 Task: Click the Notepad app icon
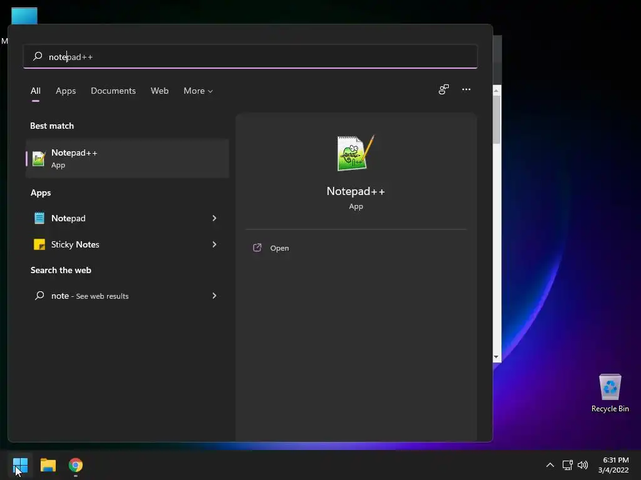[39, 218]
